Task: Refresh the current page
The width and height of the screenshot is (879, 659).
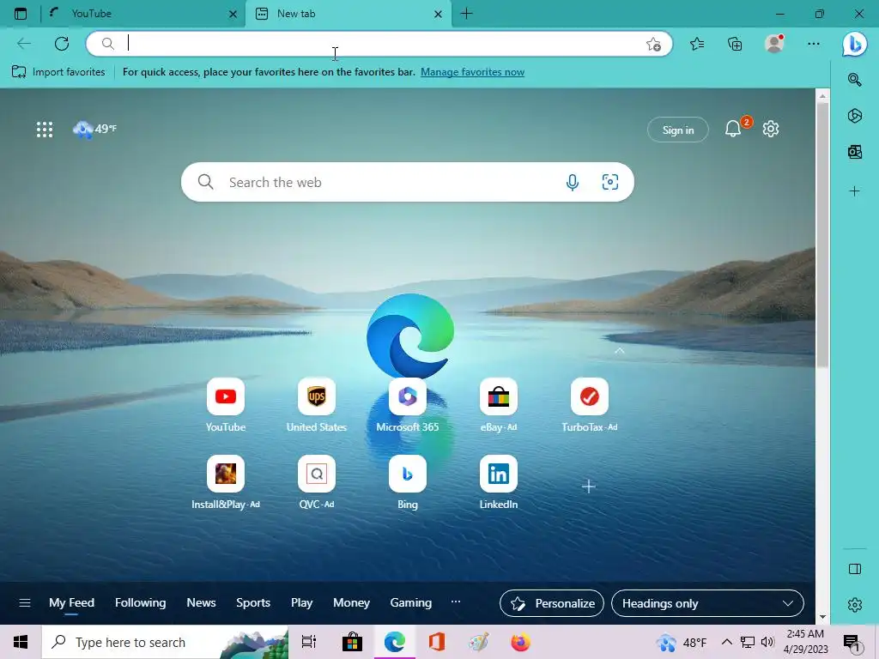Action: [62, 43]
